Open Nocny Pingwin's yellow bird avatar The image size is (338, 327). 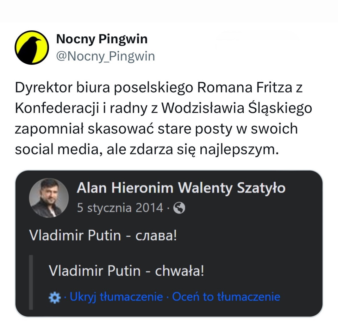(x=32, y=47)
